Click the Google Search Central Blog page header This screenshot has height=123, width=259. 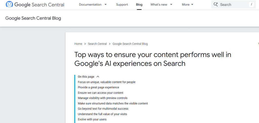tap(33, 18)
